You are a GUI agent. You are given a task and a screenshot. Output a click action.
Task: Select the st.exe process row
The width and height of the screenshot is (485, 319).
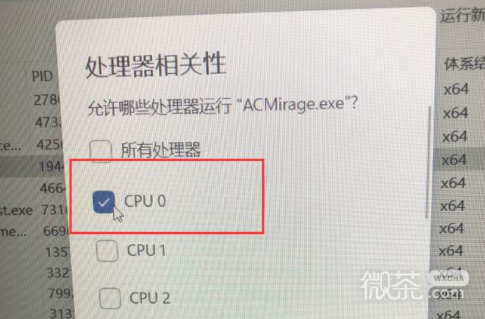point(33,210)
